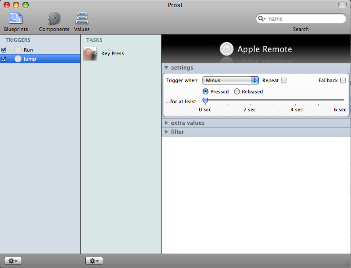The image size is (351, 268).
Task: Collapse the settings section
Action: pyautogui.click(x=166, y=68)
